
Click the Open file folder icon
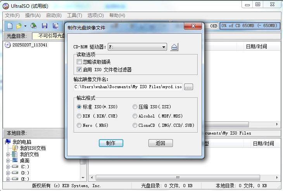tap(19, 26)
